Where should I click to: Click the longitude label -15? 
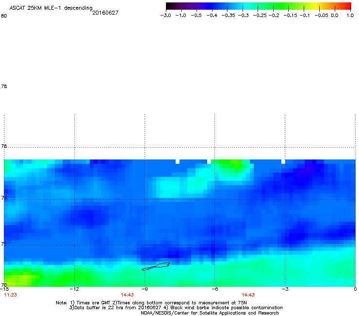pos(4,289)
